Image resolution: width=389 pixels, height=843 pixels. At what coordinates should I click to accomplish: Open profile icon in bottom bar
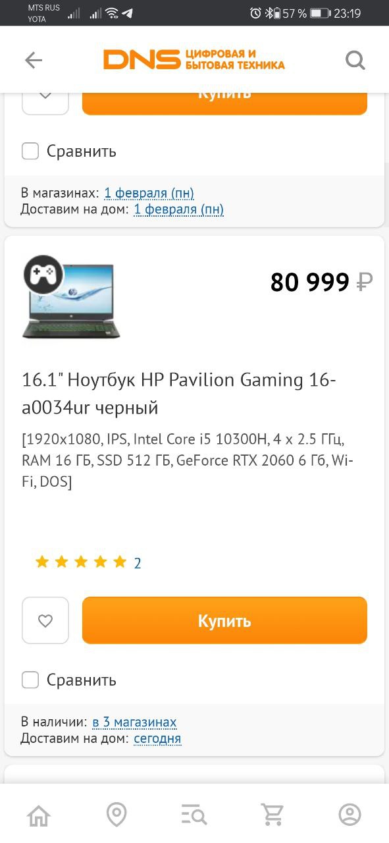(x=350, y=815)
